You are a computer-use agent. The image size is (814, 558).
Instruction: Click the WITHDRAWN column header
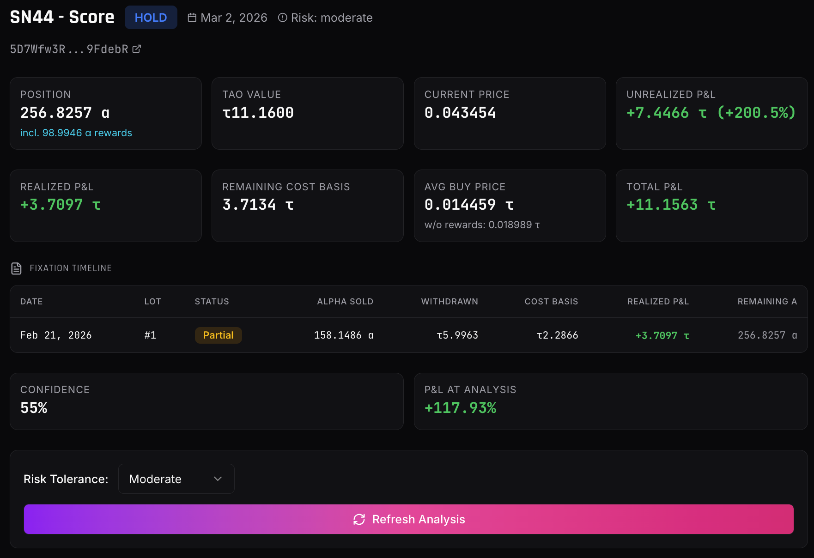(x=450, y=302)
